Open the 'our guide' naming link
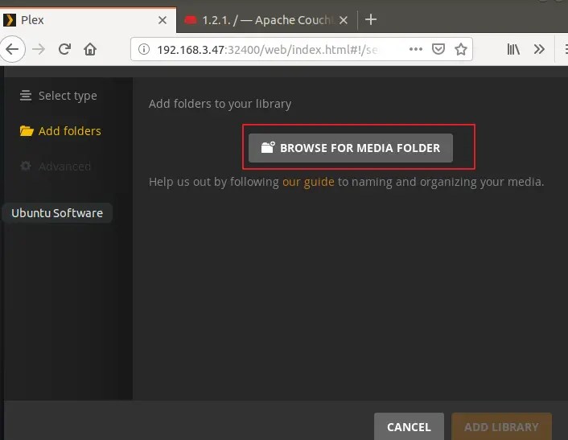568x440 pixels. 308,182
